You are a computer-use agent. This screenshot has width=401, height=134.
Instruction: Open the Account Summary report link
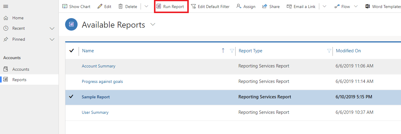(98, 66)
